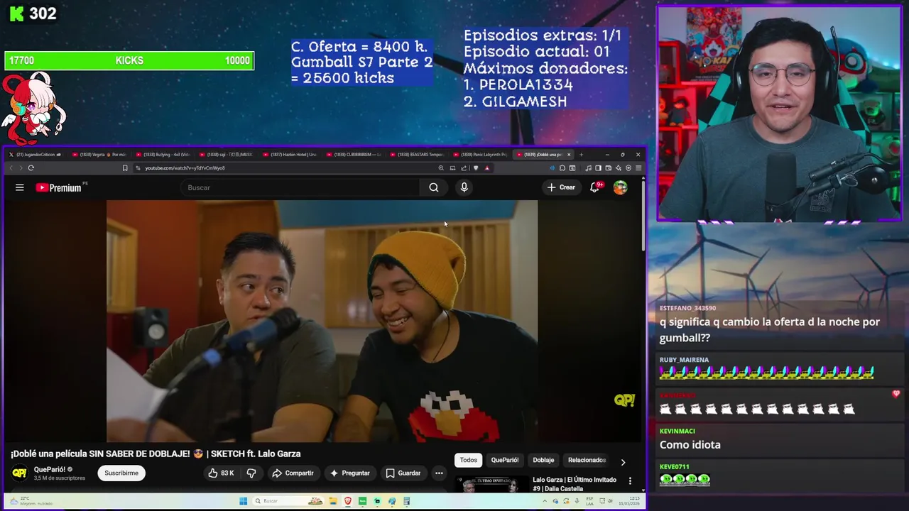Viewport: 909px width, 511px height.
Task: Select the Relacionados filter chip
Action: coord(587,460)
